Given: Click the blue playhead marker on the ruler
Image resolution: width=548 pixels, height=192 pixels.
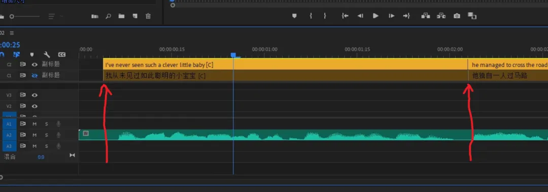Looking at the screenshot, I should pyautogui.click(x=233, y=55).
